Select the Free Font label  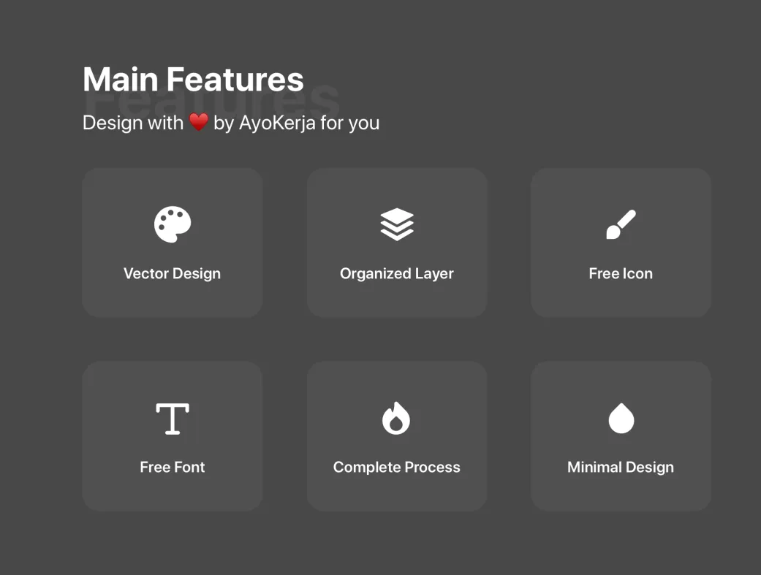(x=173, y=467)
